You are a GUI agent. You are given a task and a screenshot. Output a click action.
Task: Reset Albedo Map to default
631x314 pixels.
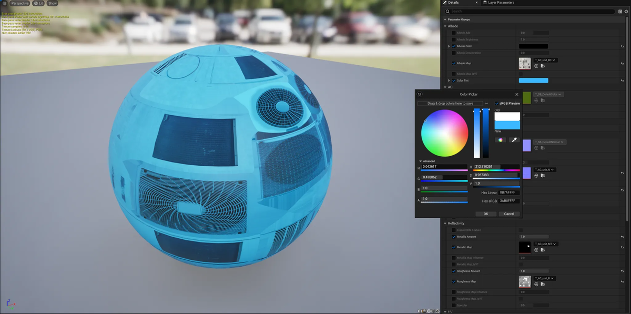[622, 63]
